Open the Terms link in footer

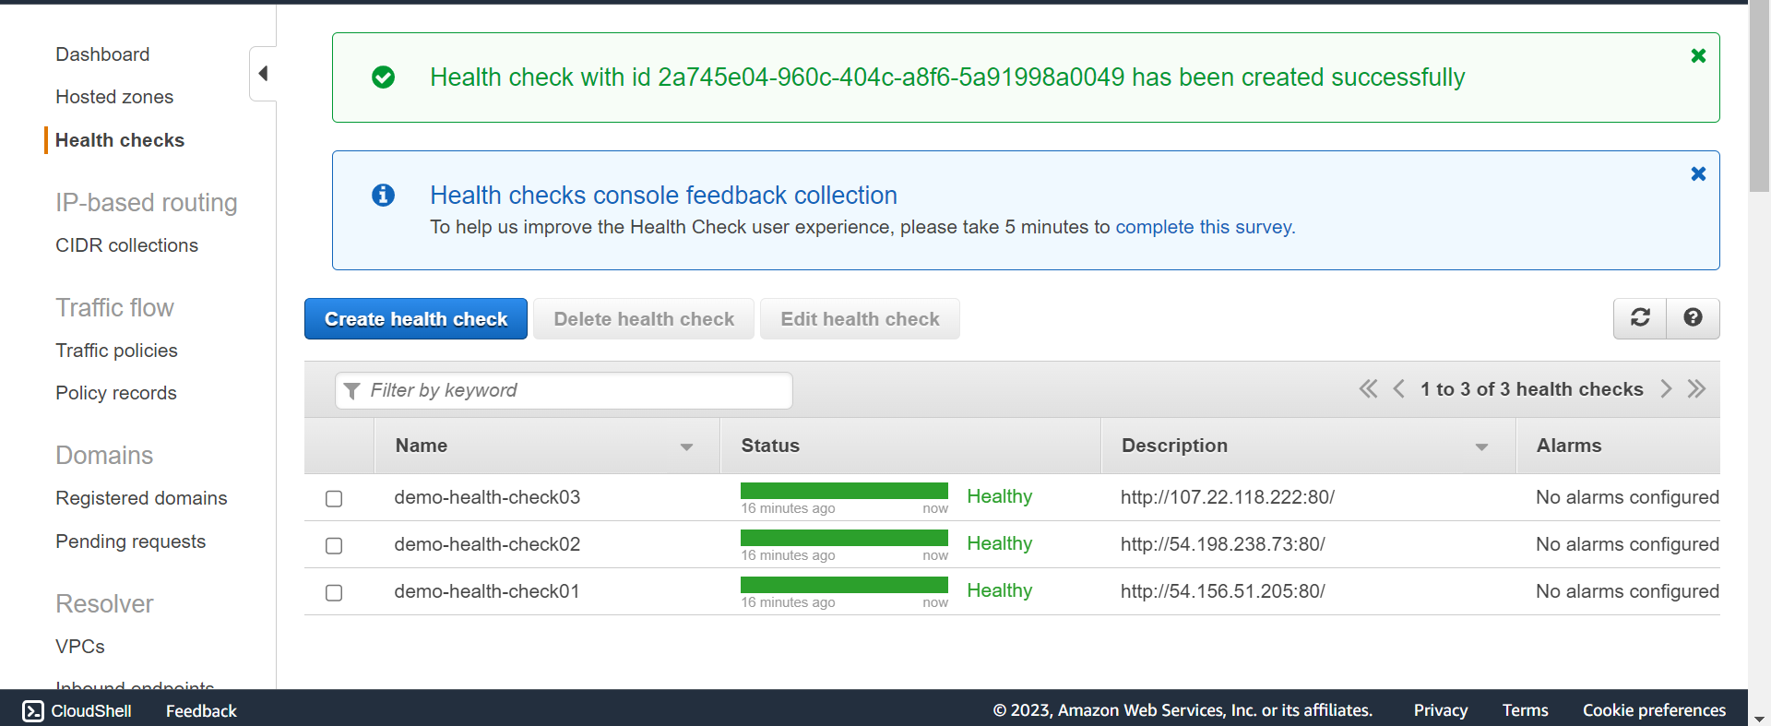[x=1525, y=710]
